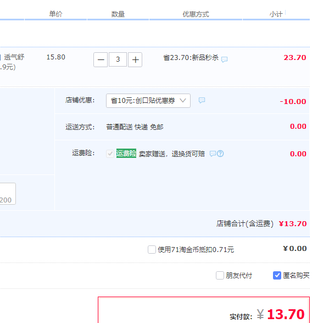Image resolution: width=329 pixels, height=323 pixels.
Task: Click the 小计 column header
Action: tap(276, 14)
